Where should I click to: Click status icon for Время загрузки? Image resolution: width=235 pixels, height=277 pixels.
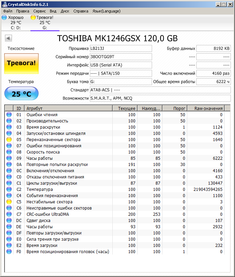(x=9, y=246)
